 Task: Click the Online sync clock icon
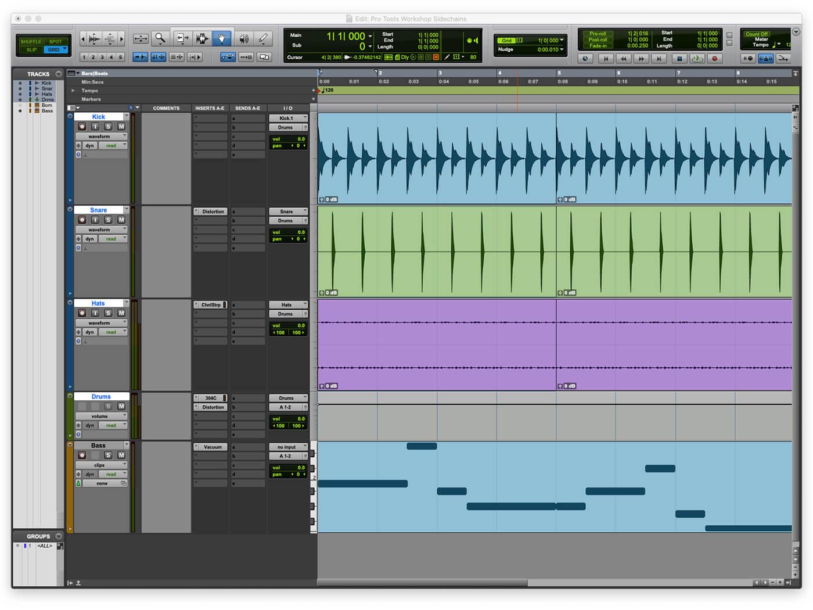pos(585,58)
